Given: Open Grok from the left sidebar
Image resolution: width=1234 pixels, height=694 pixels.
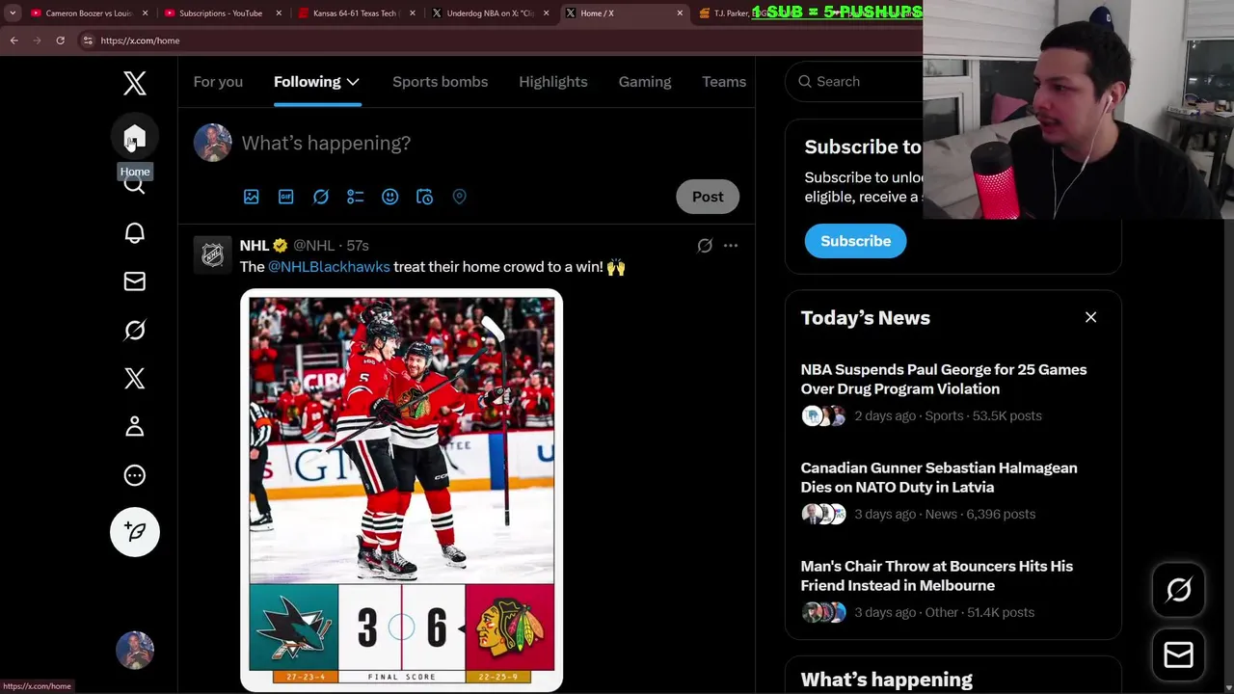Looking at the screenshot, I should 135,330.
